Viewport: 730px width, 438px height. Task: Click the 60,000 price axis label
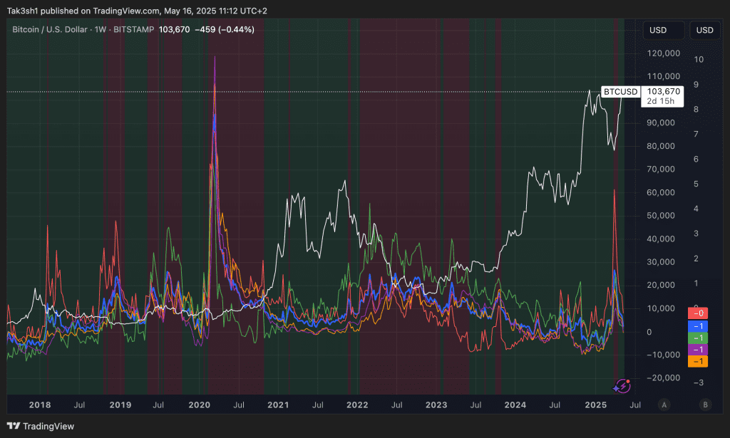(661, 192)
